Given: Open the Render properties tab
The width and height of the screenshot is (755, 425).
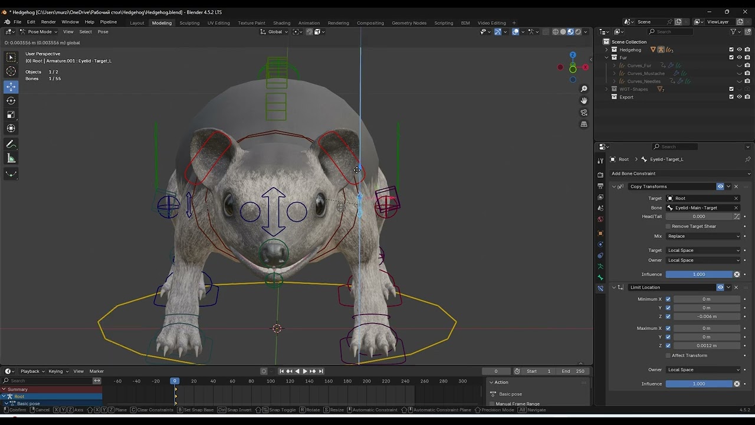Looking at the screenshot, I should point(600,175).
